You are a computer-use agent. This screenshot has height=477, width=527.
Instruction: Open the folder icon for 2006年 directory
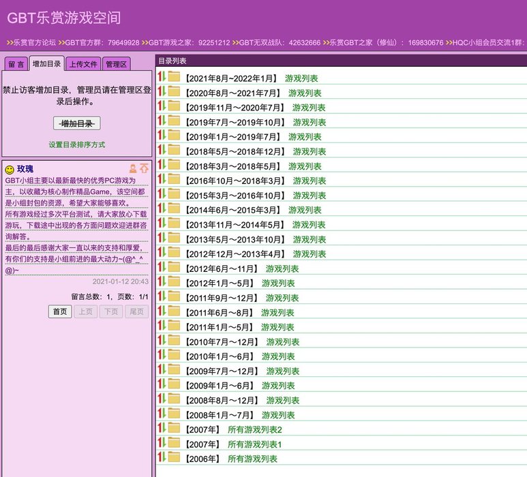pyautogui.click(x=174, y=457)
